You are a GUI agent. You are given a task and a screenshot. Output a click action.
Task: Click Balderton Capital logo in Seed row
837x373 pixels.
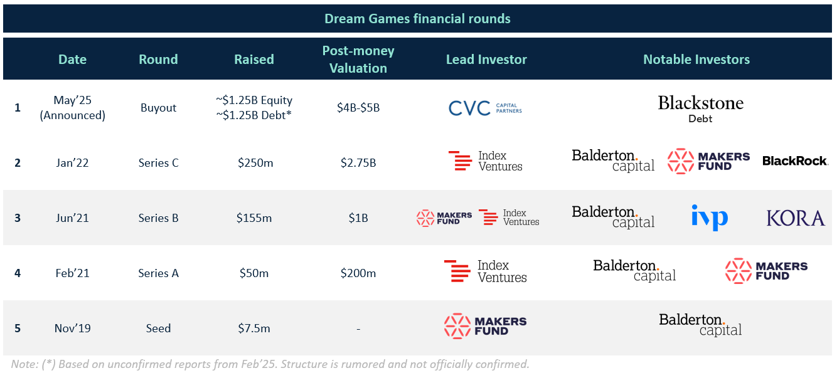700,325
